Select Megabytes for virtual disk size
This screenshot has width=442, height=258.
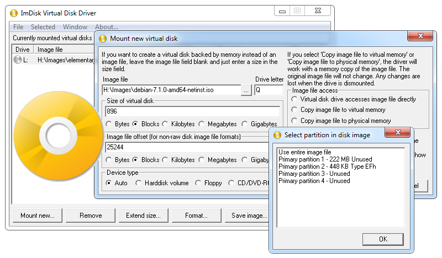point(218,124)
